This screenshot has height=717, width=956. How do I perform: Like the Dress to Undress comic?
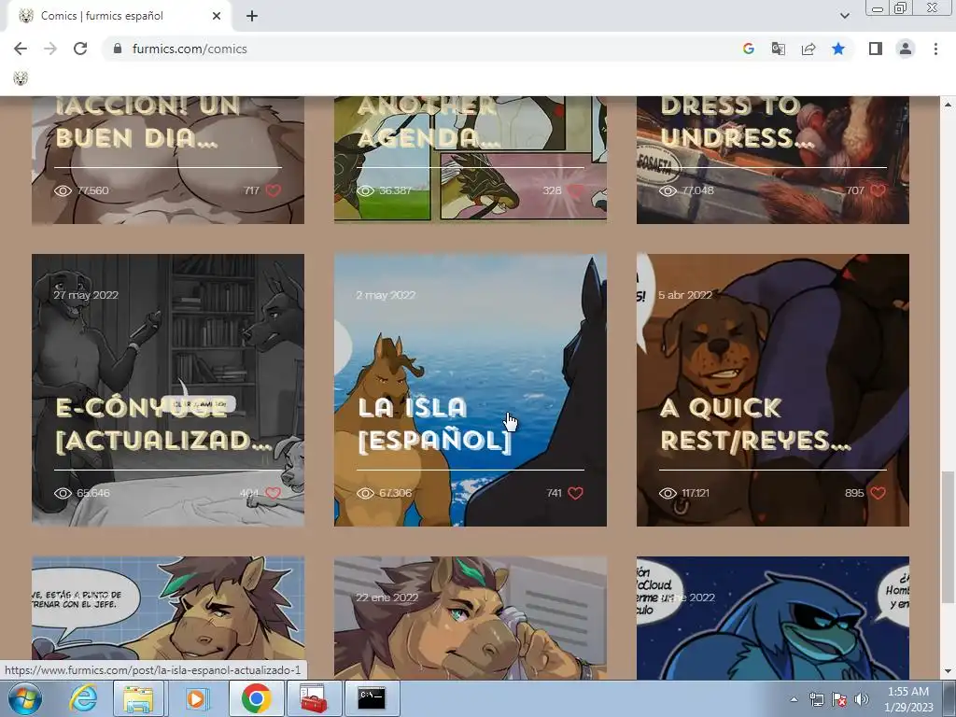pyautogui.click(x=878, y=190)
